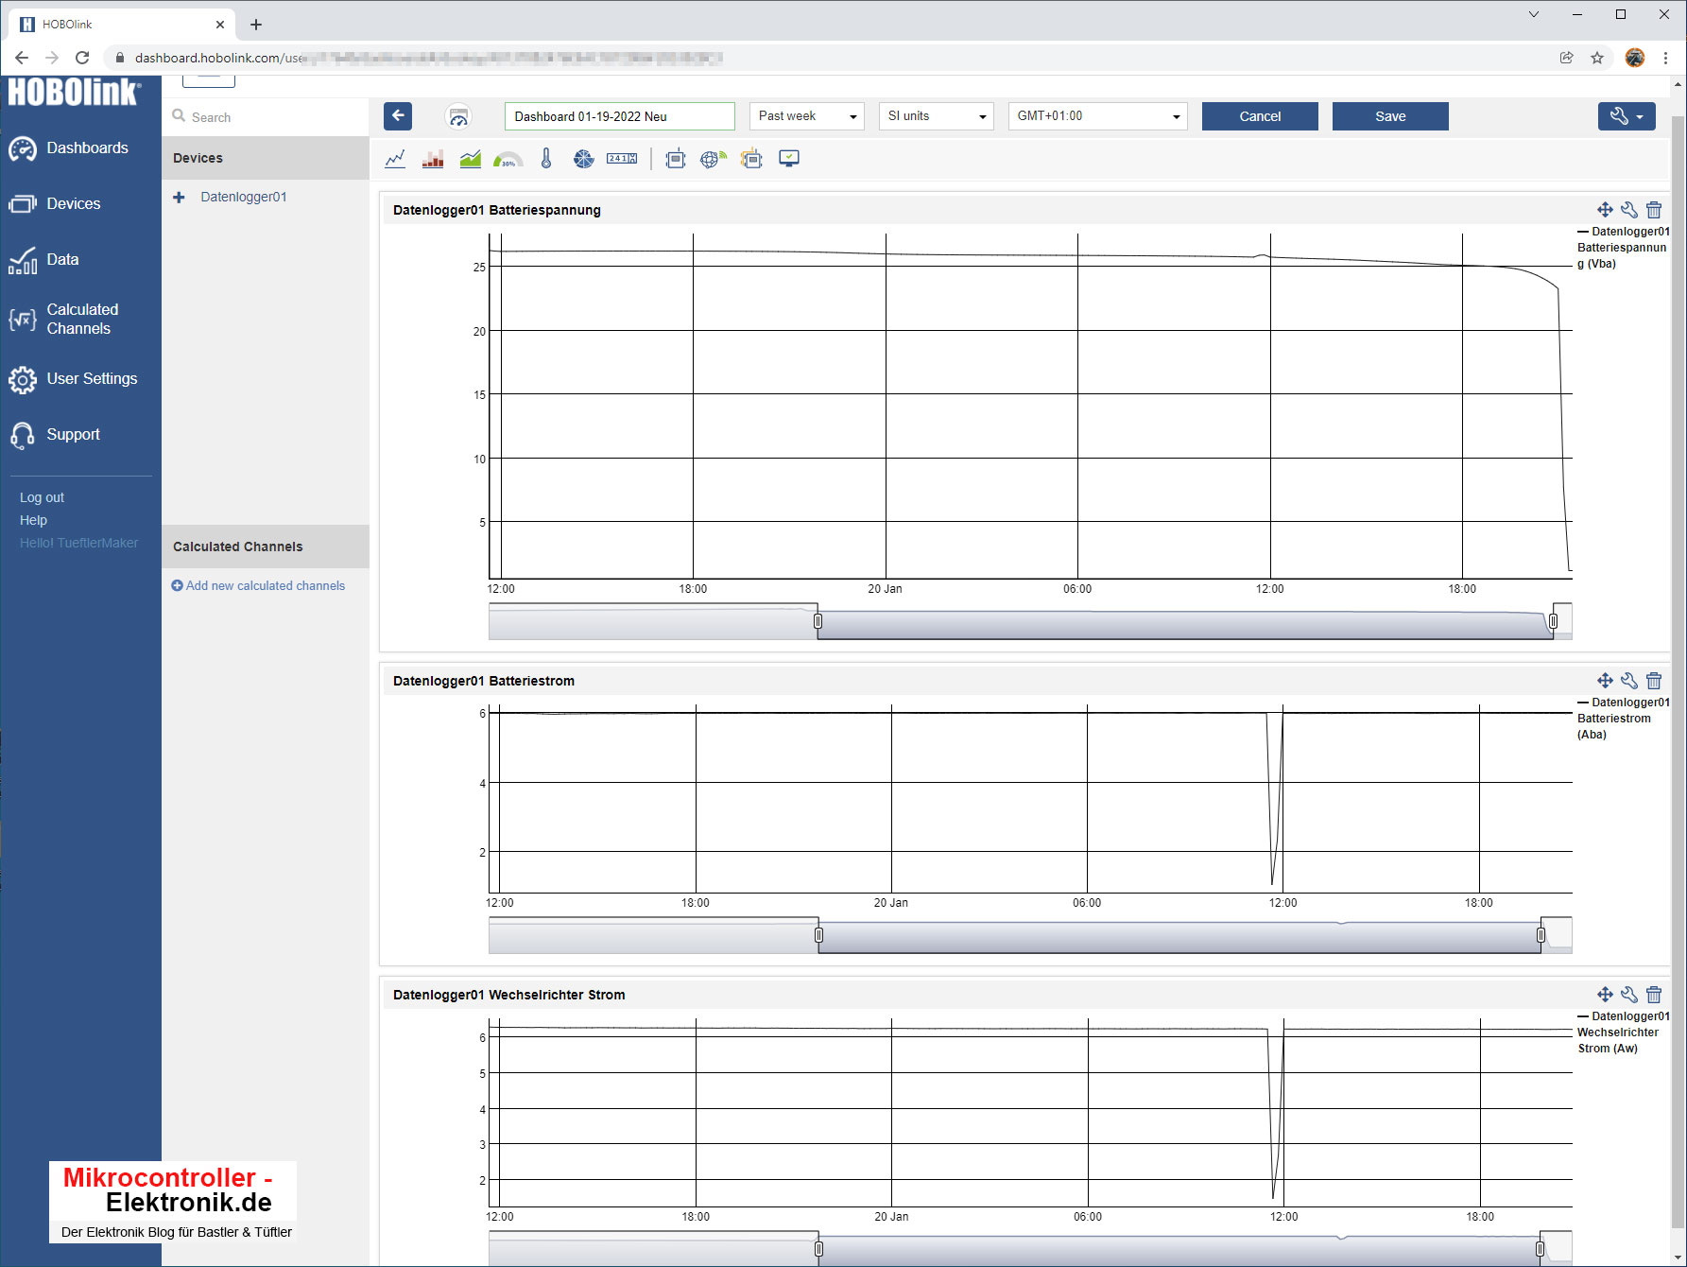This screenshot has width=1687, height=1267.
Task: Open the Past week time range dropdown
Action: click(x=807, y=116)
